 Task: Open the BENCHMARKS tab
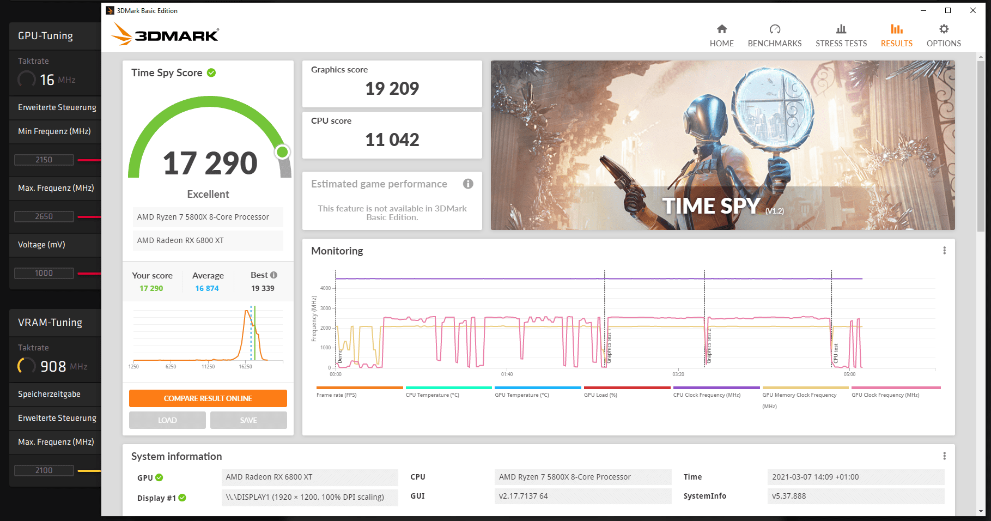(x=774, y=36)
